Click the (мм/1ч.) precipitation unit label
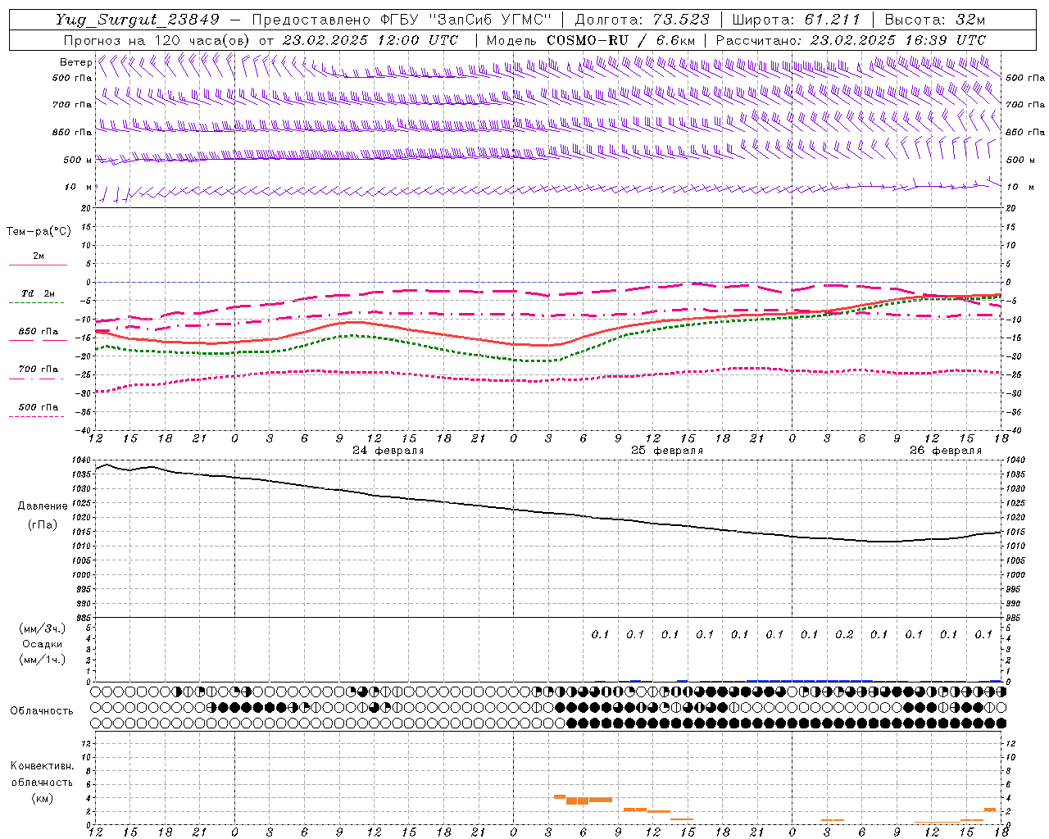 43,660
